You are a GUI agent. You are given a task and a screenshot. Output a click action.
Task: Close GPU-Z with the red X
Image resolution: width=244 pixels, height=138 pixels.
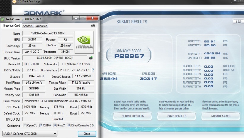(92, 18)
